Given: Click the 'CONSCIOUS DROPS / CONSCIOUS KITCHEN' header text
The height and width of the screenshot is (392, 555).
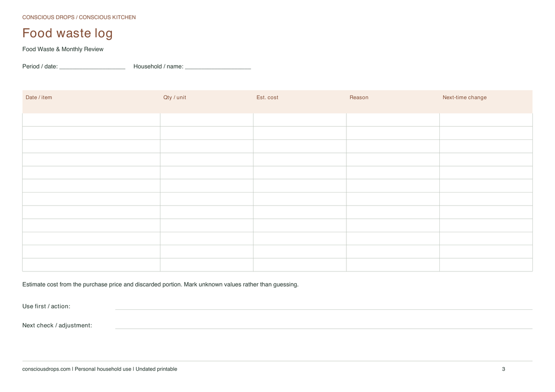Looking at the screenshot, I should (79, 18).
